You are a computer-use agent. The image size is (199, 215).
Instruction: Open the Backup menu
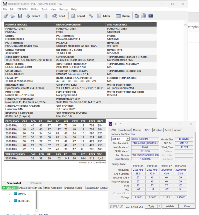tap(64, 9)
